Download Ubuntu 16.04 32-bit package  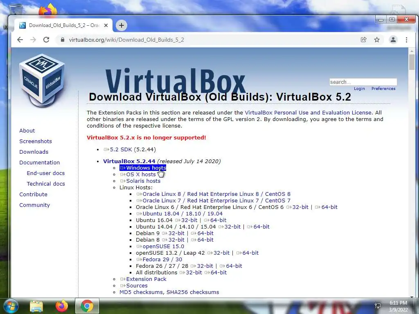pyautogui.click(x=186, y=220)
